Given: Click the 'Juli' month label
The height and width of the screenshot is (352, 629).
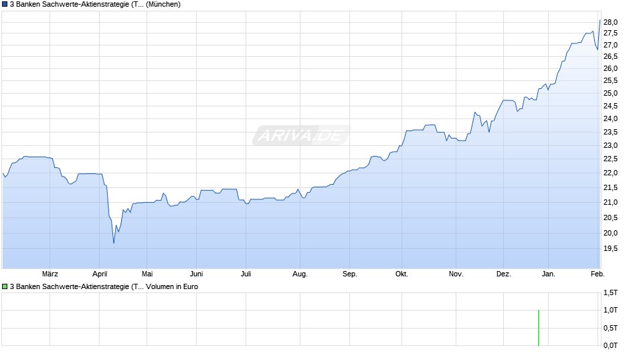Looking at the screenshot, I should (x=246, y=274).
